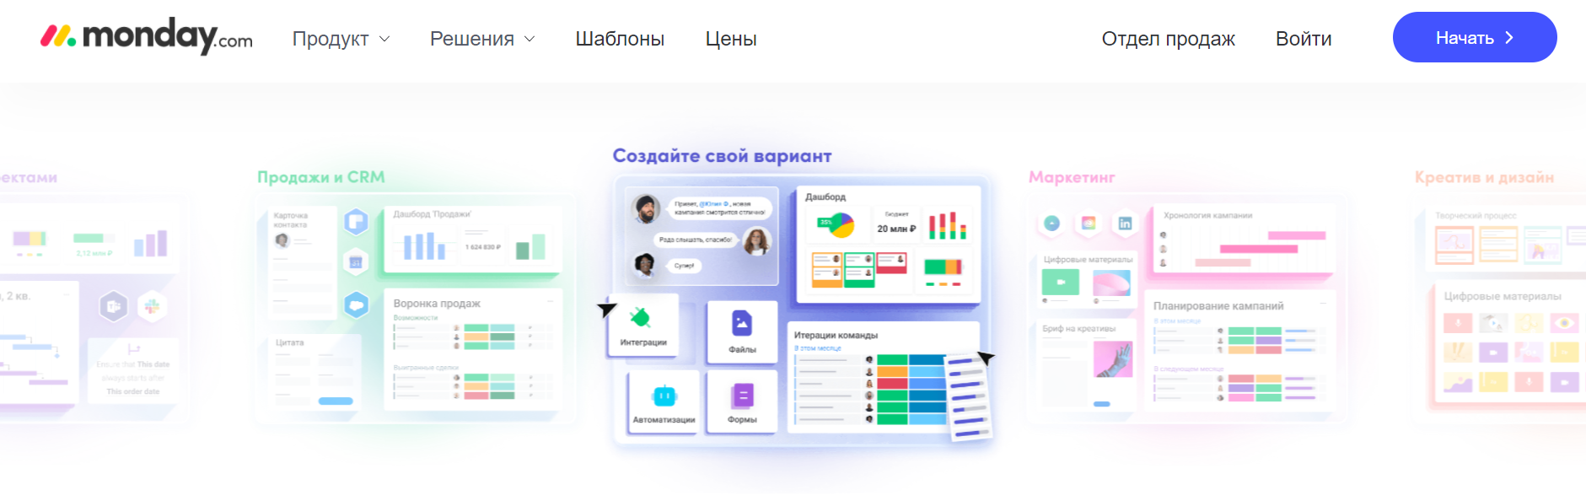Select the Продажи и CRM card title

[x=321, y=177]
